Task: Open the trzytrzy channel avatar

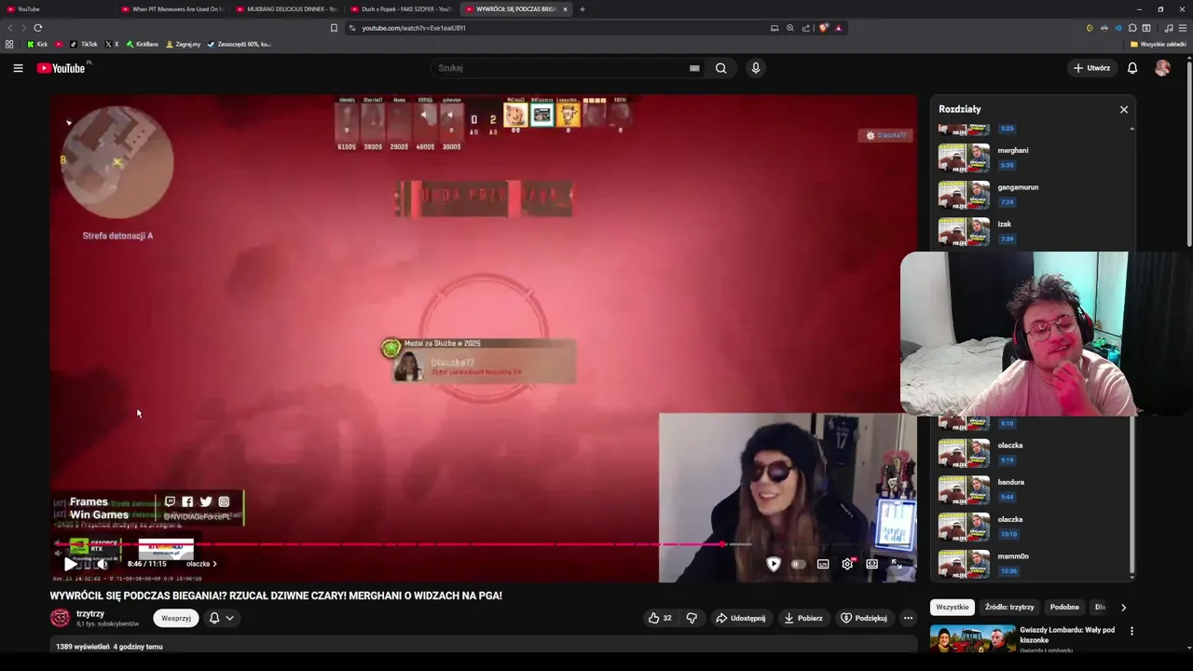Action: pyautogui.click(x=60, y=618)
